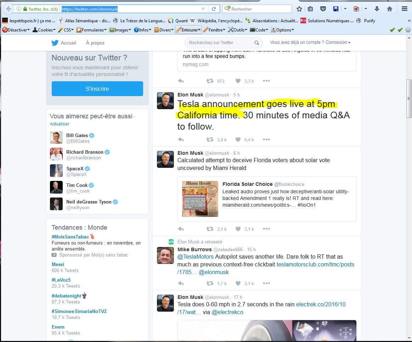This screenshot has height=342, width=412.
Task: Save the page to Pocket
Action: point(323,8)
